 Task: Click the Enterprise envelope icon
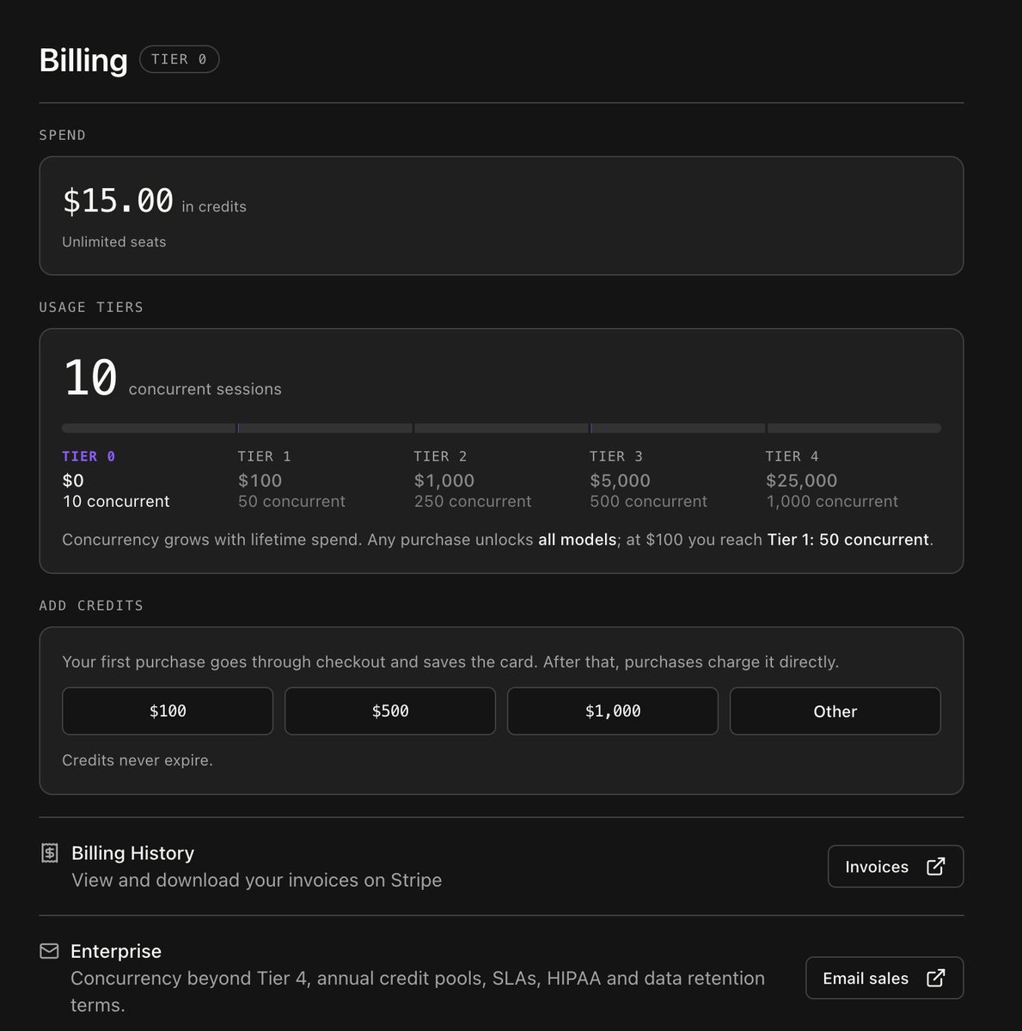coord(50,951)
